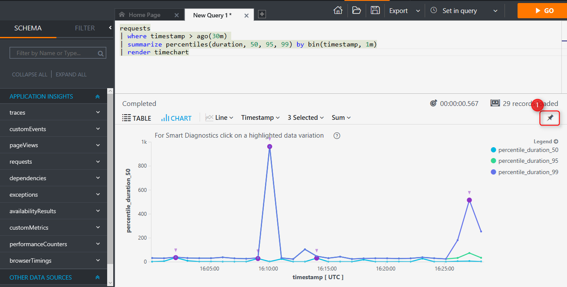Click the Save floppy disk icon
Image resolution: width=567 pixels, height=287 pixels.
click(375, 10)
